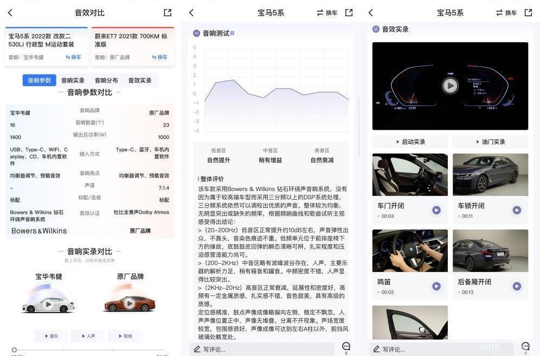Open the 后备厢开闭 video thumbnail
This screenshot has width=540, height=356.
(490, 250)
